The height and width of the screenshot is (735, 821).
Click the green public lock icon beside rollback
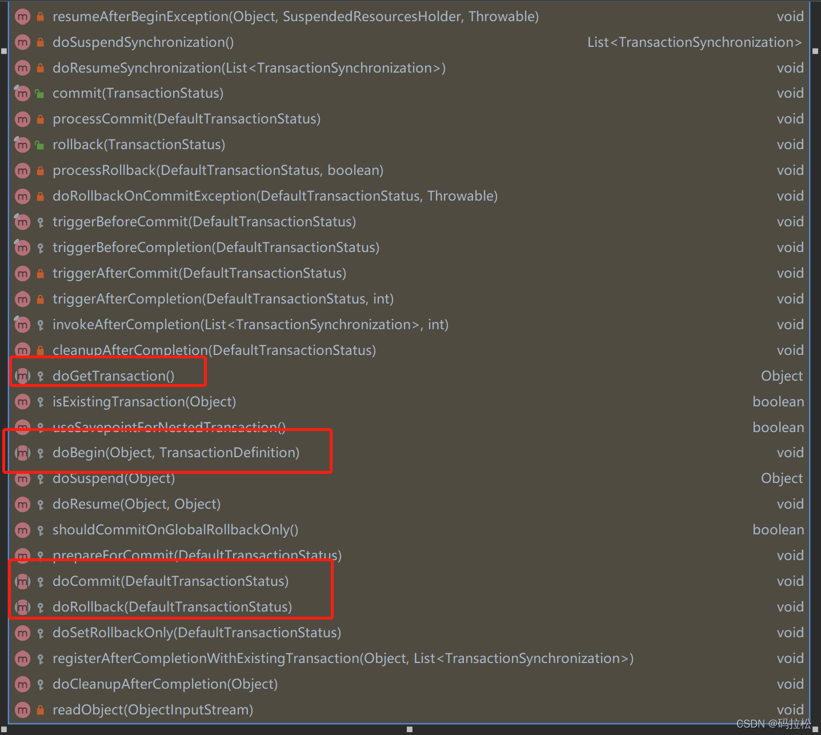pos(40,145)
